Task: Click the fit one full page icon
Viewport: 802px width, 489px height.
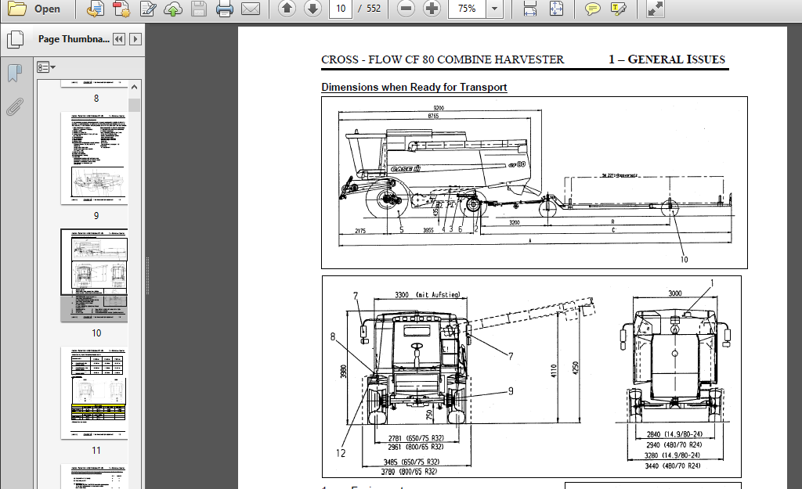Action: coord(557,9)
